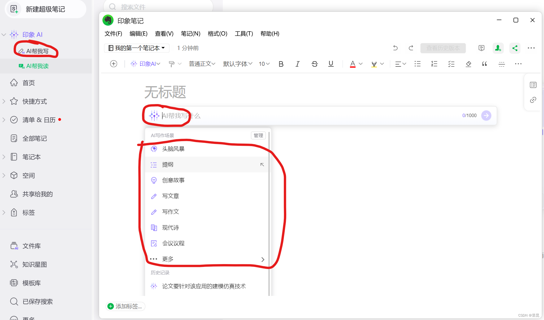Click 新建超级笔记 button
The height and width of the screenshot is (320, 544).
click(45, 9)
